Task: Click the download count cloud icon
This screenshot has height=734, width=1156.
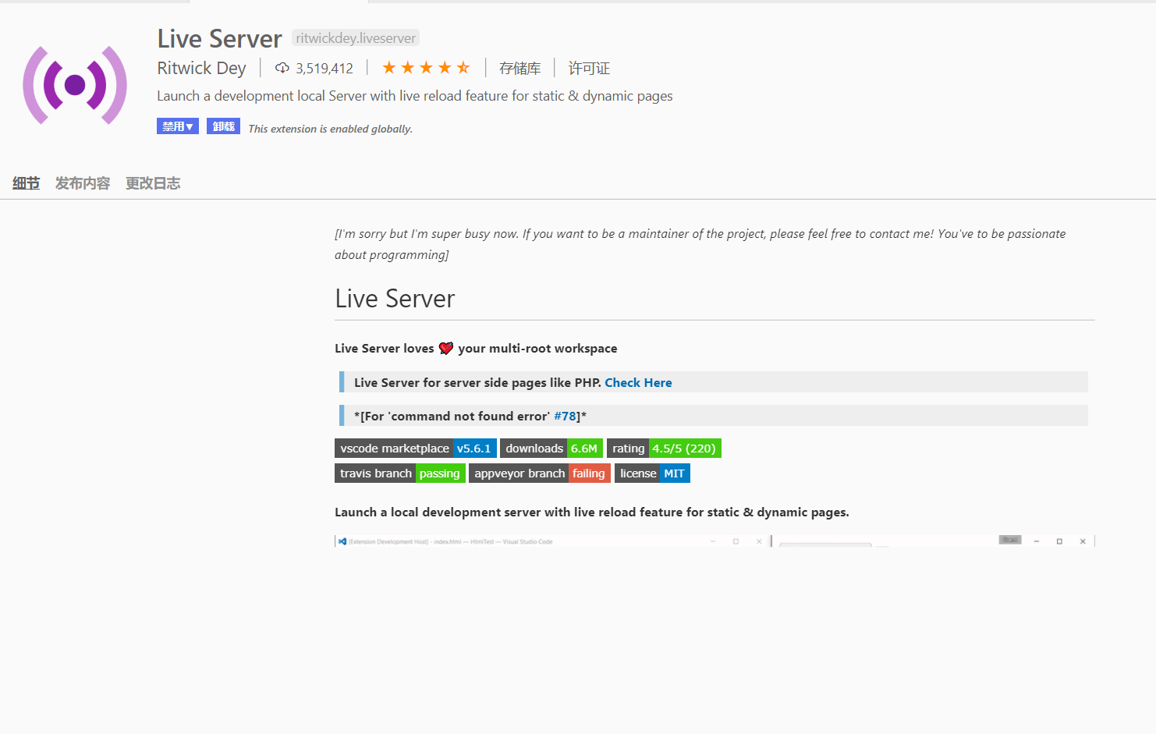Action: pos(282,67)
